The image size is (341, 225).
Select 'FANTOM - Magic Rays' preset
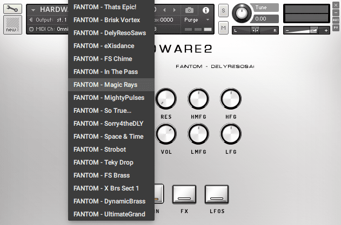pos(105,85)
